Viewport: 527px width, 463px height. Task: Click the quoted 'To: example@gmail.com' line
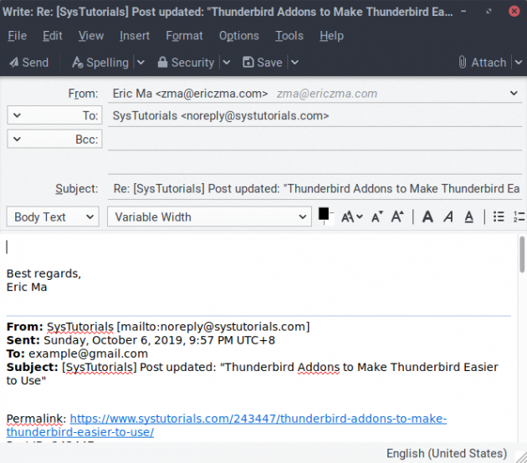(x=77, y=354)
